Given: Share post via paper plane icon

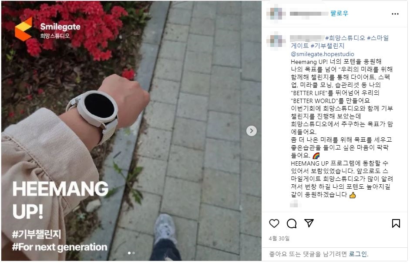Looking at the screenshot, I should point(309,223).
